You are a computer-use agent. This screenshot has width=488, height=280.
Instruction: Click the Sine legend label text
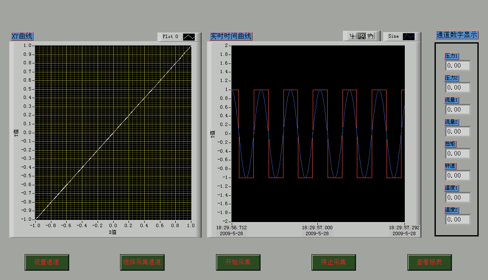(393, 36)
